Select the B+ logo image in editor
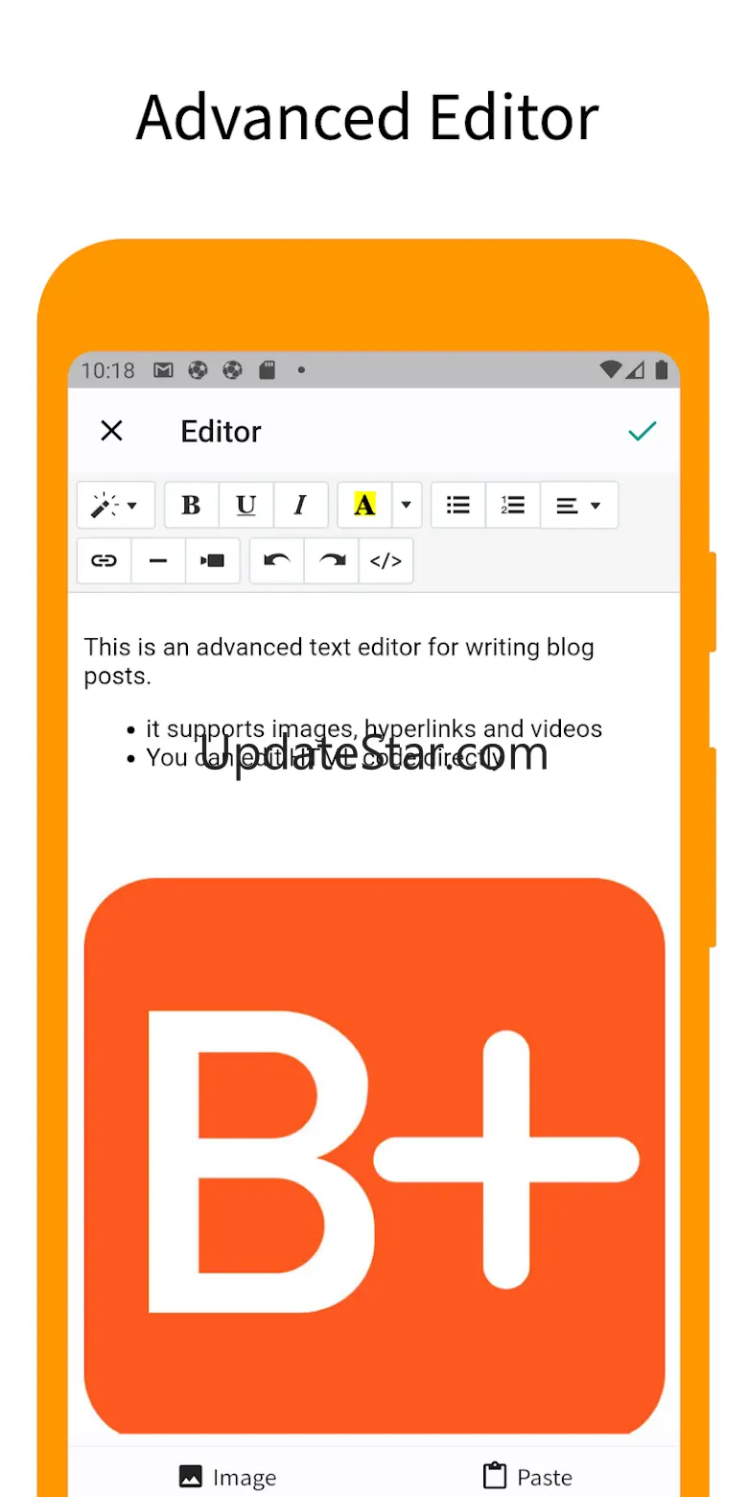The height and width of the screenshot is (1497, 748). (x=374, y=1155)
